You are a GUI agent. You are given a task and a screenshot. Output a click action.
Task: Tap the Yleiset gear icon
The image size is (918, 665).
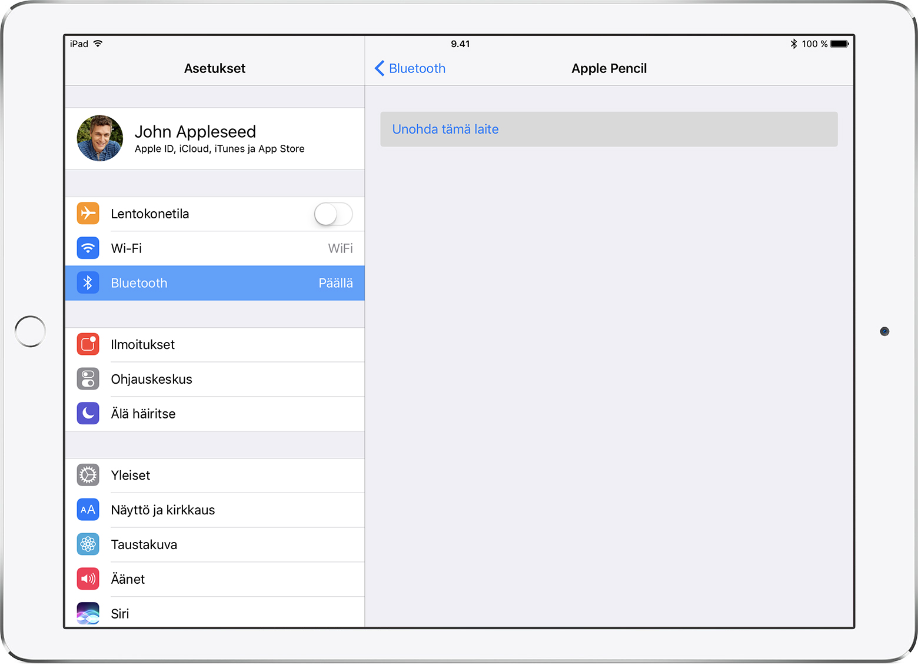[x=88, y=475]
